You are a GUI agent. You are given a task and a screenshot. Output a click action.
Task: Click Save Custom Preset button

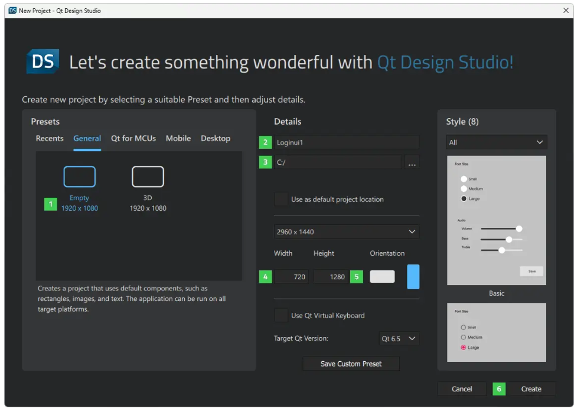(351, 364)
